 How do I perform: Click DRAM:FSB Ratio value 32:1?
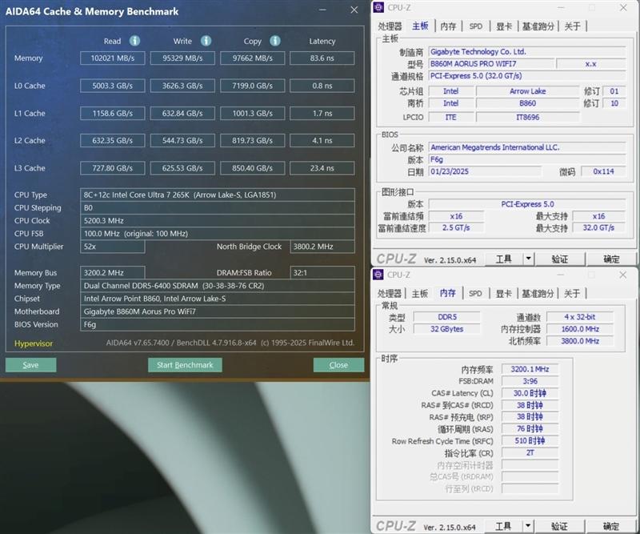[x=322, y=272]
